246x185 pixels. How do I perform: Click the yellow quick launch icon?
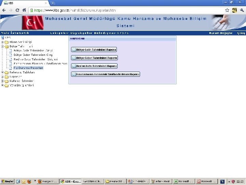(x=24, y=181)
